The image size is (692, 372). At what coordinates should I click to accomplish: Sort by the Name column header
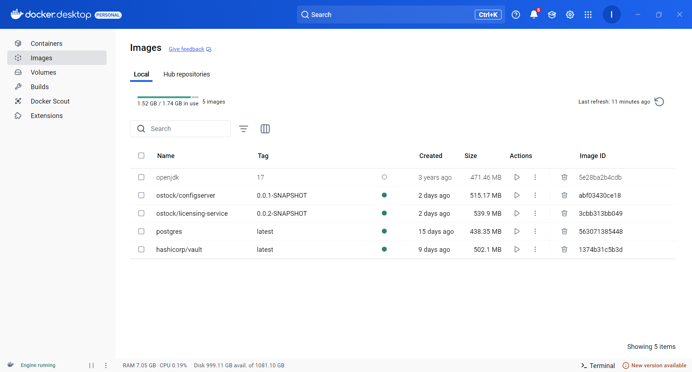click(x=166, y=156)
